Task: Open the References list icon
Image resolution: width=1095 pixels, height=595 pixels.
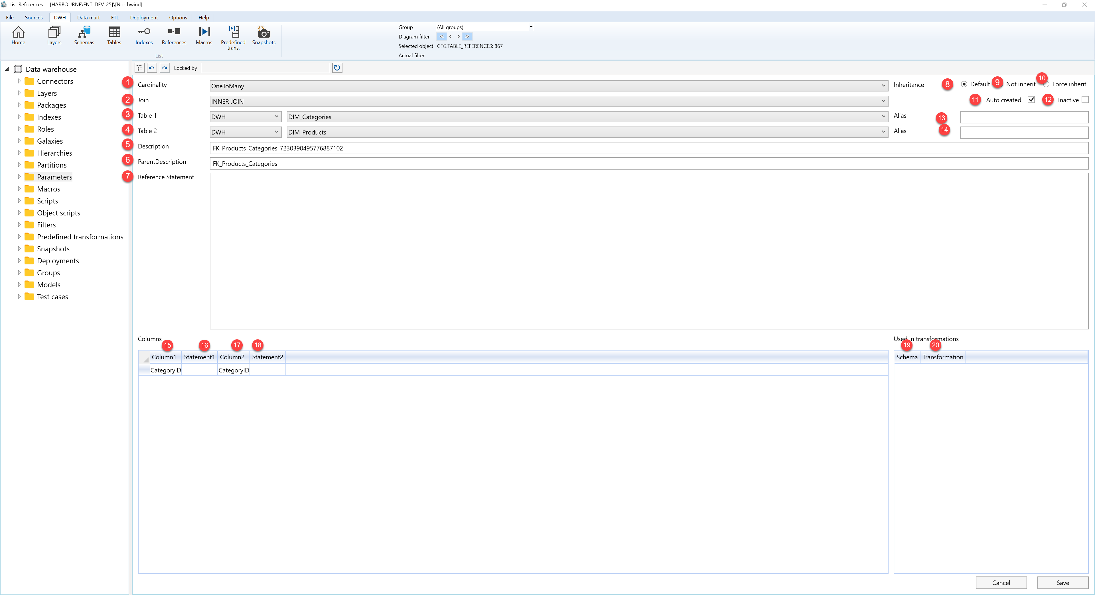Action: pyautogui.click(x=174, y=35)
